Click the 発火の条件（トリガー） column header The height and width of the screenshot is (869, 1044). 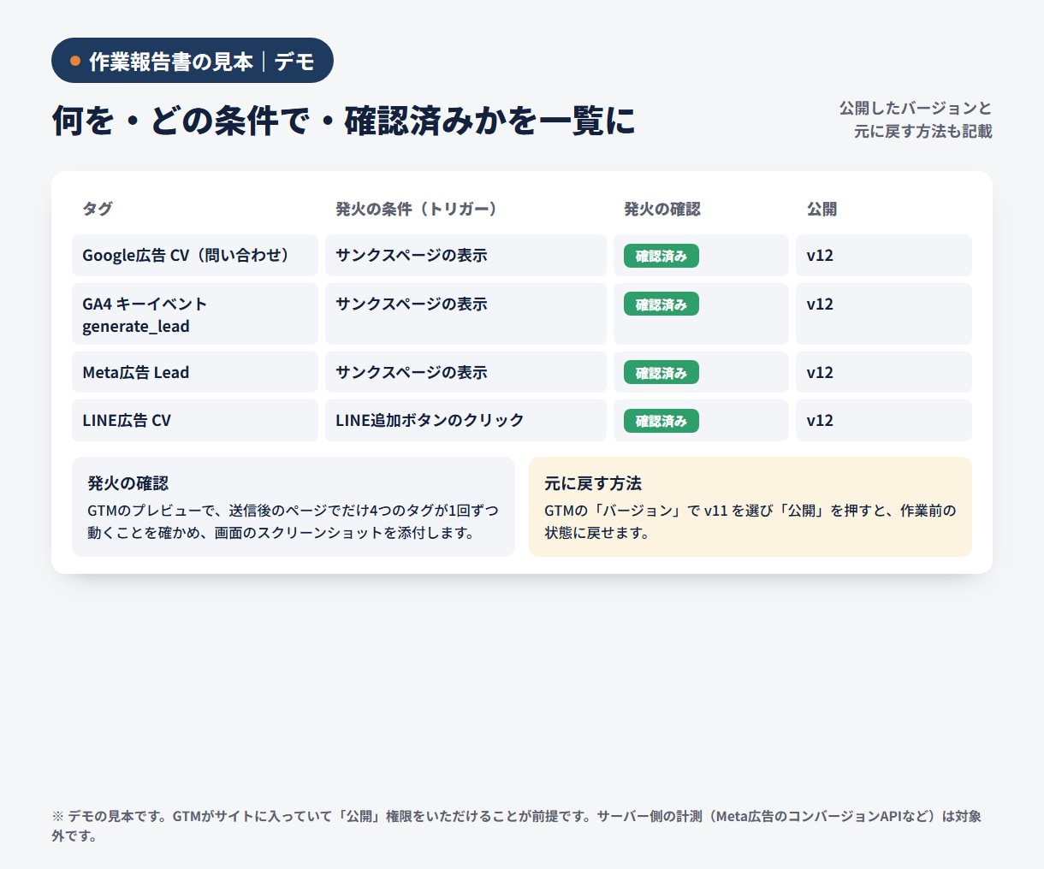(417, 209)
